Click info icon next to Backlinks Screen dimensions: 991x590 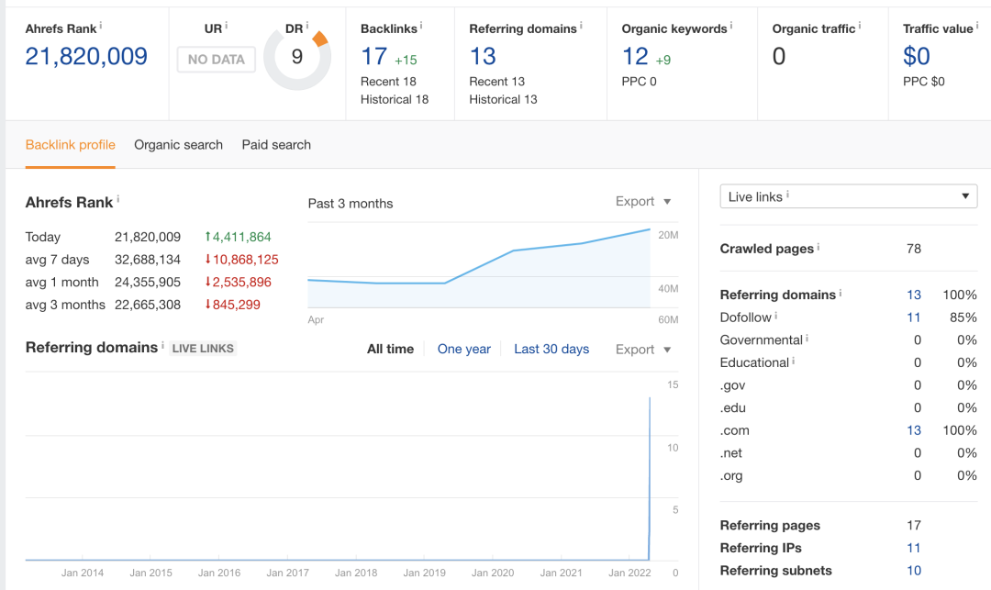tap(421, 26)
